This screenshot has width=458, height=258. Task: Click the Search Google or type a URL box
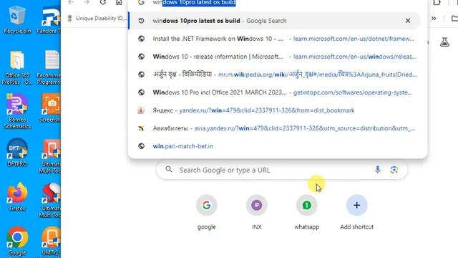click(281, 170)
